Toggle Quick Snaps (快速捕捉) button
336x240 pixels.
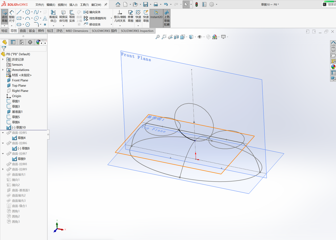138,16
